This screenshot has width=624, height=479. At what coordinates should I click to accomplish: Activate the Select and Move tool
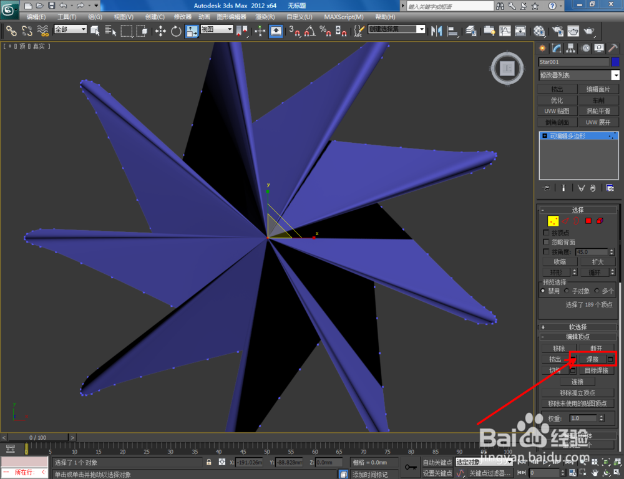[160, 31]
